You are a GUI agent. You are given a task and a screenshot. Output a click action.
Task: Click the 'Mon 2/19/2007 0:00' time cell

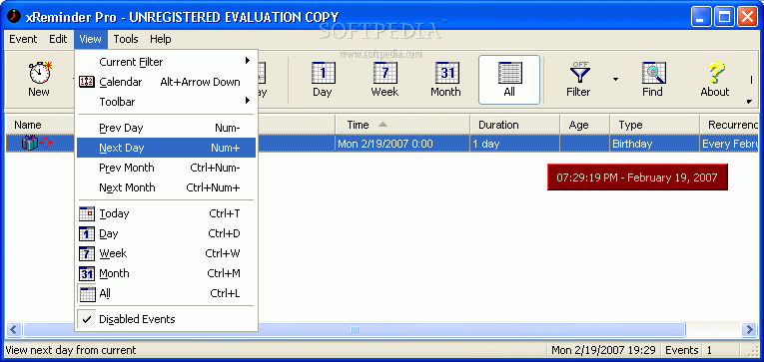tap(402, 144)
